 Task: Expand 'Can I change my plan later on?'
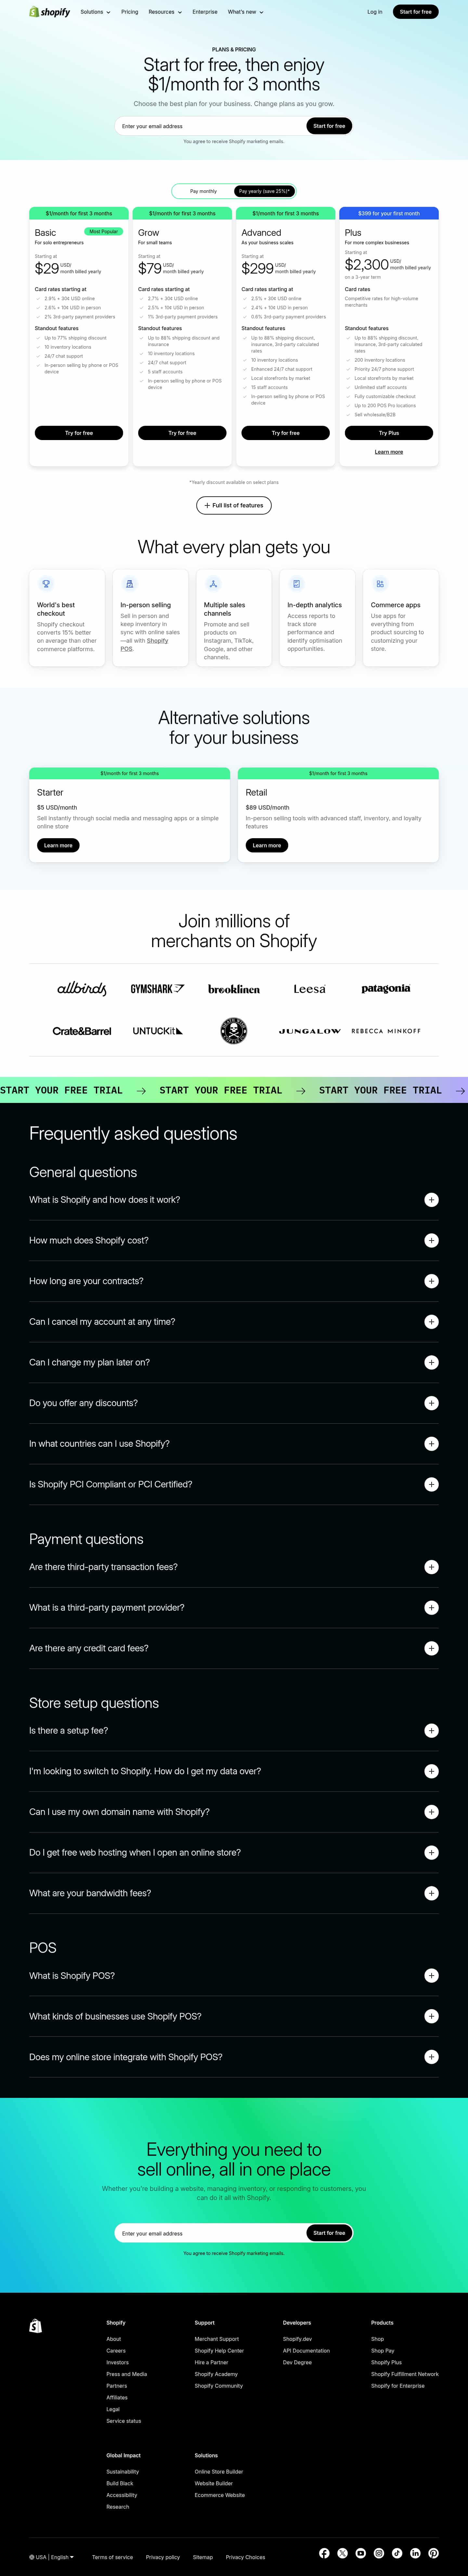pos(234,1362)
